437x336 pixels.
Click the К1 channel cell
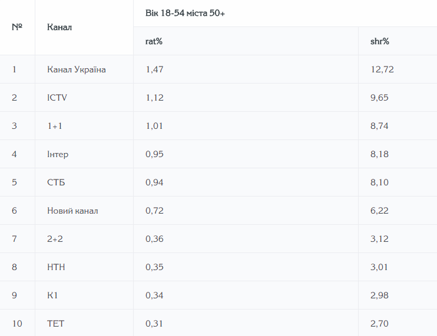52,295
